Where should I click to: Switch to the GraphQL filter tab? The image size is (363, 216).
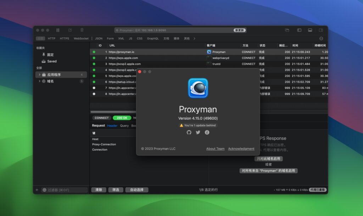[x=153, y=38]
